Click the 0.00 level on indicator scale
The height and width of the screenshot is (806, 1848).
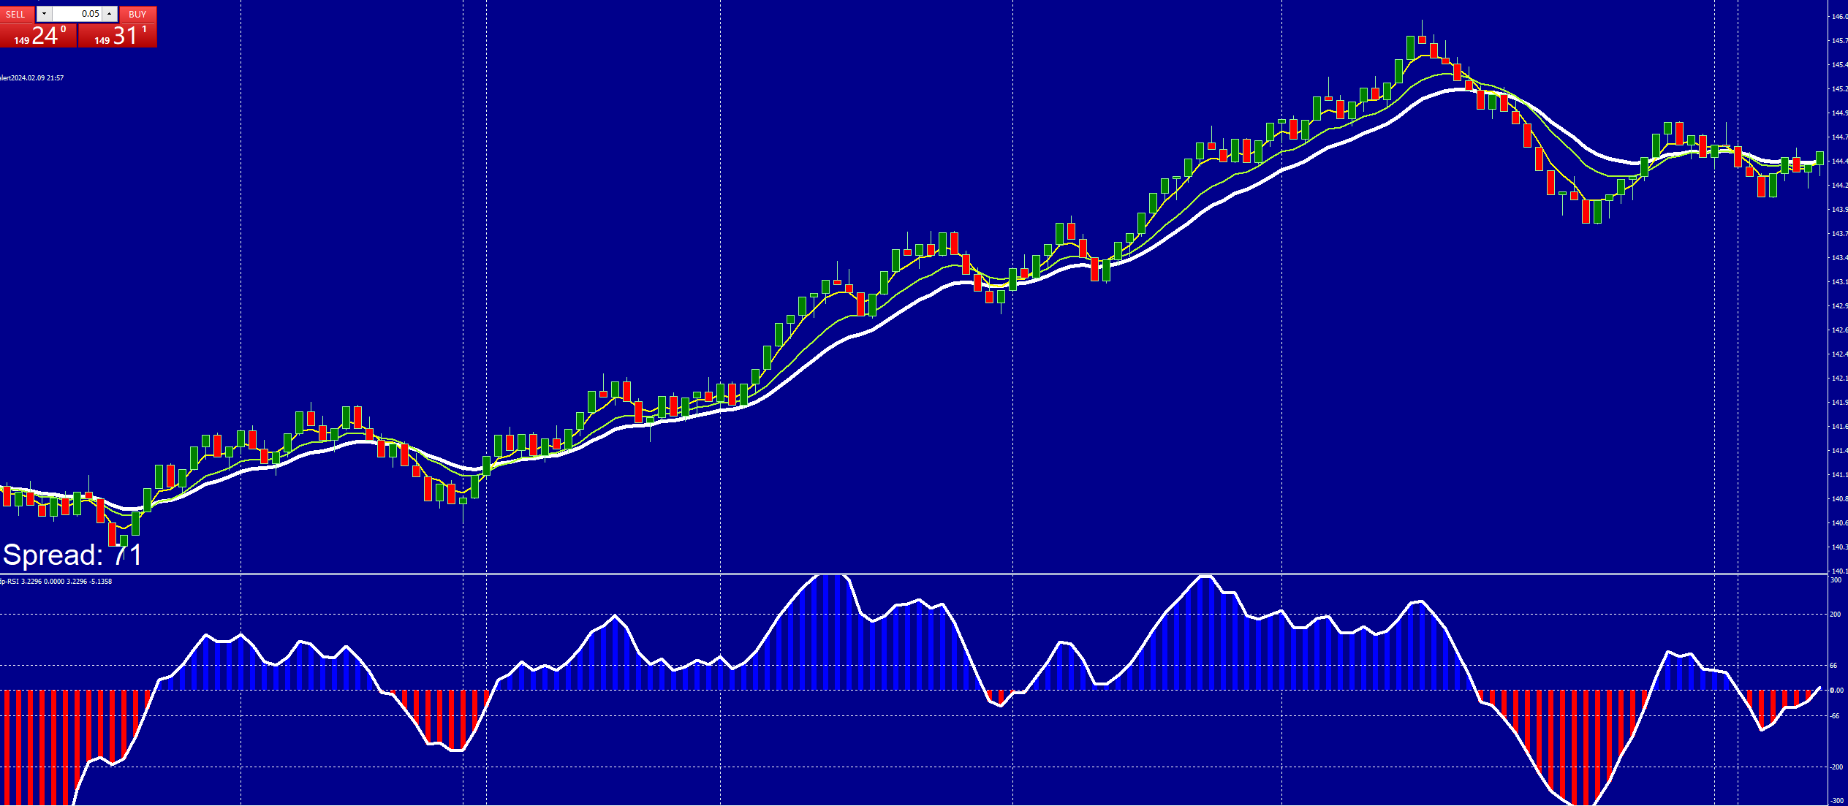1836,691
